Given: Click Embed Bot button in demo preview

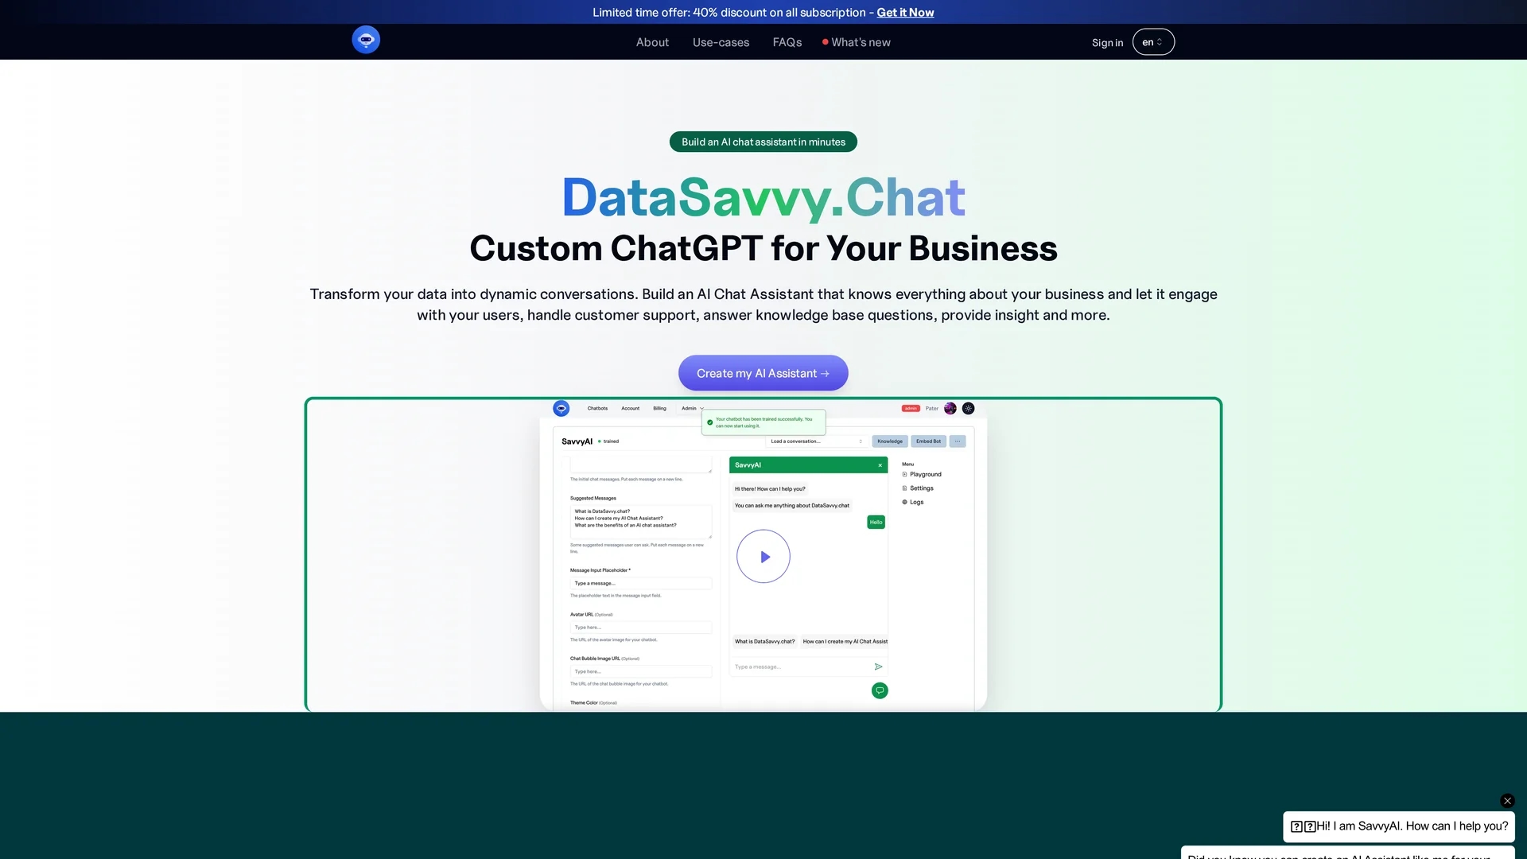Looking at the screenshot, I should [x=928, y=441].
